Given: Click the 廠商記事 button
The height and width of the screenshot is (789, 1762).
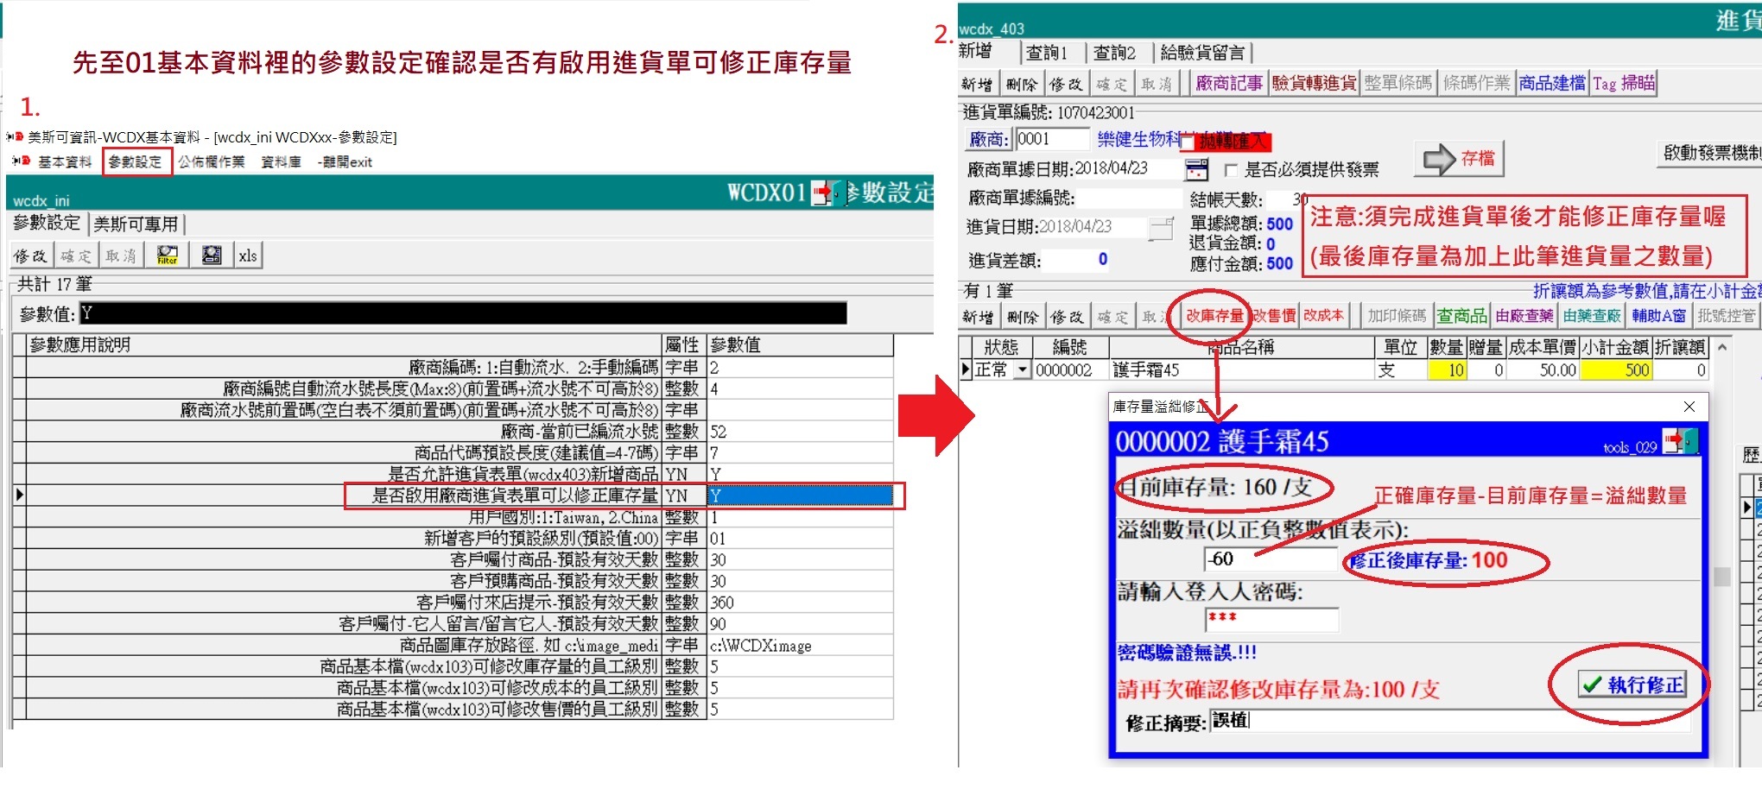Looking at the screenshot, I should [x=1228, y=84].
